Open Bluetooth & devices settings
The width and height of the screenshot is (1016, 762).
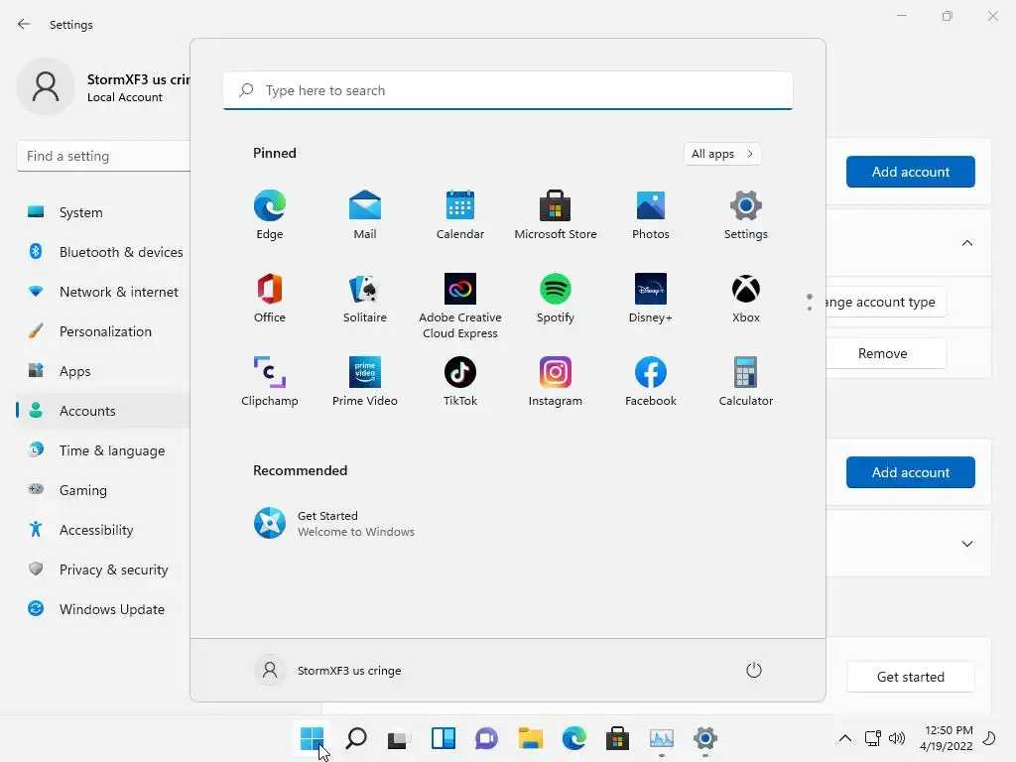(103, 252)
